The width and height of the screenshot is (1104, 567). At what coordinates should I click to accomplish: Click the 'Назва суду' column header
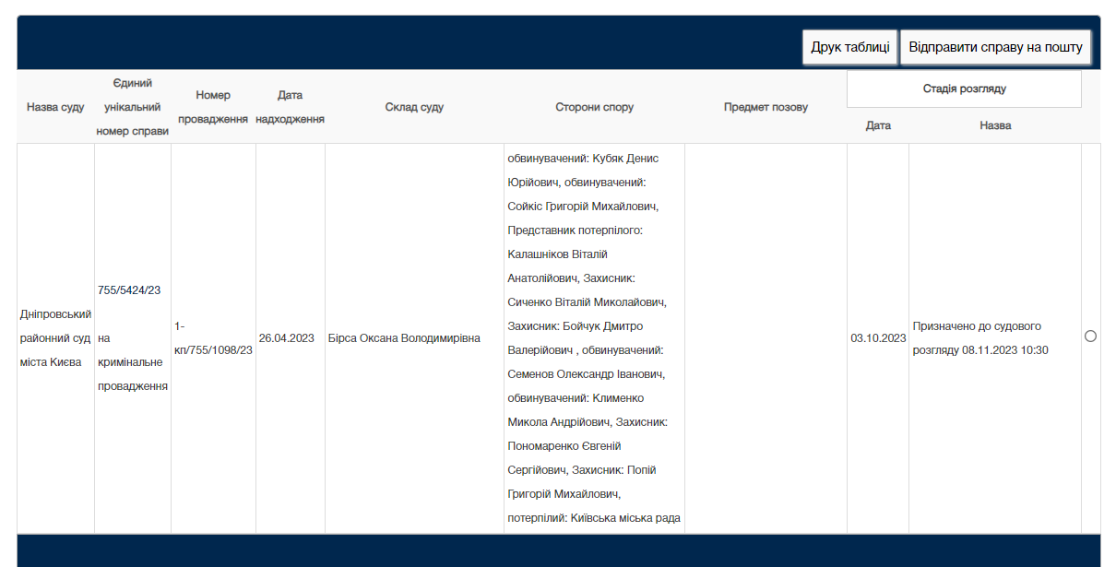[x=55, y=107]
